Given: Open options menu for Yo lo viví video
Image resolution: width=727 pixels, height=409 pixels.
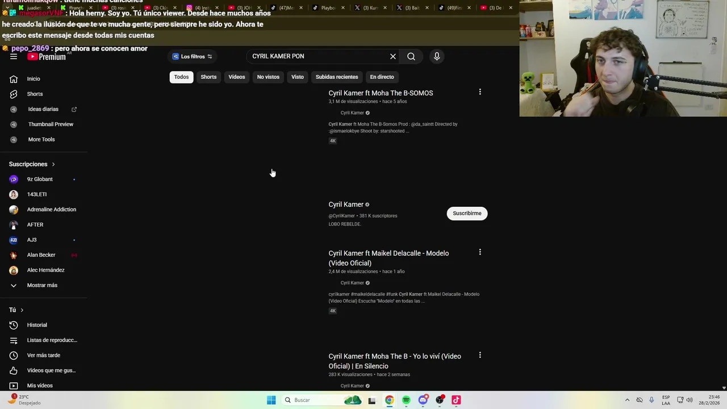Looking at the screenshot, I should [x=480, y=355].
